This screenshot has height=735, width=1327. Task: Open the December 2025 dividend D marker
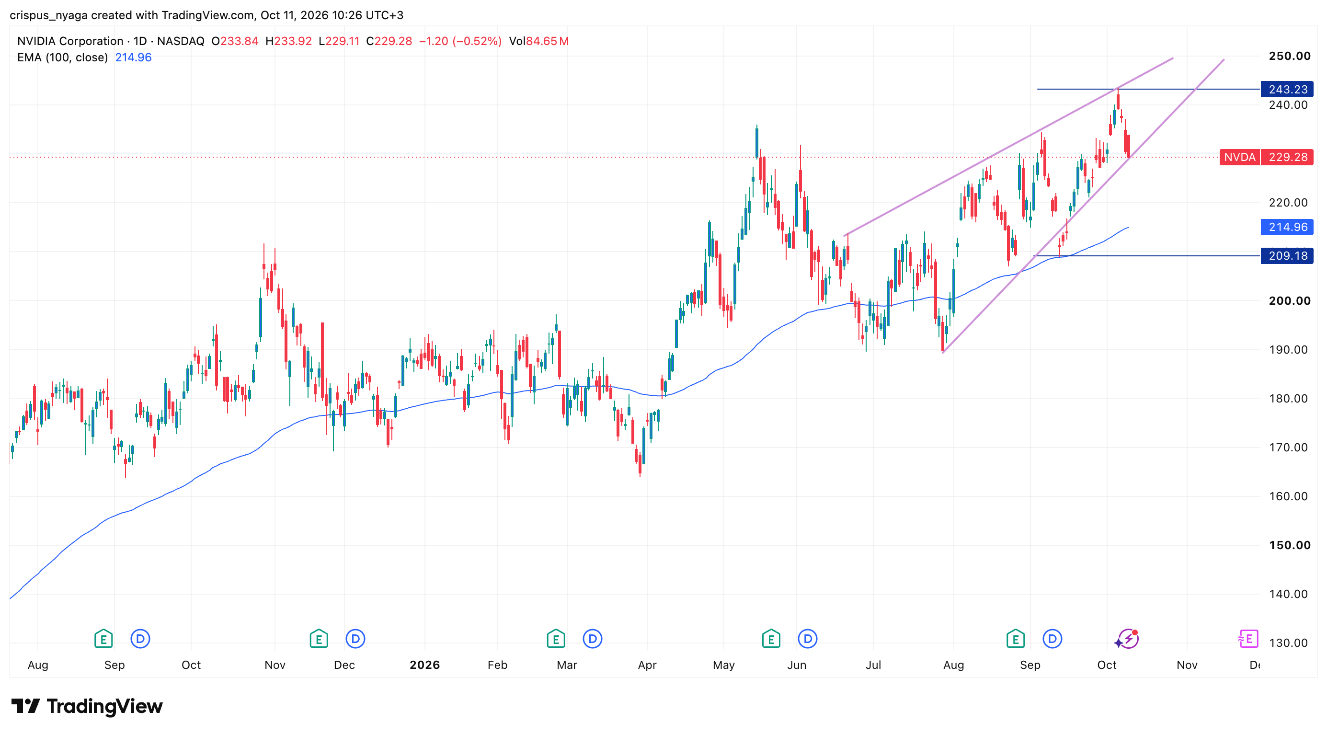(355, 639)
